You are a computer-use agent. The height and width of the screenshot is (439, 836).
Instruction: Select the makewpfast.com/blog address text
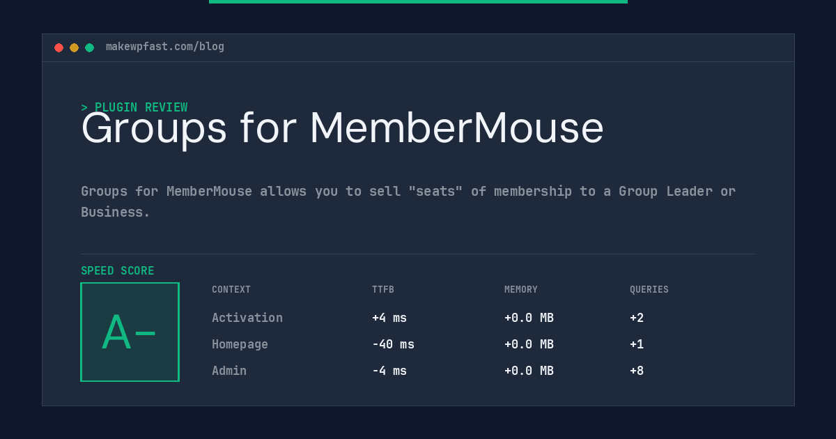(x=165, y=47)
